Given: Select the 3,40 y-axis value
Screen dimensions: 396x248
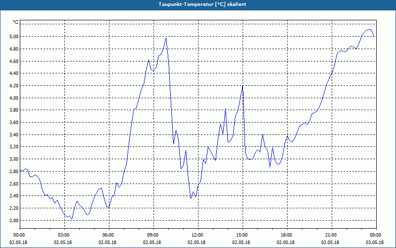Looking at the screenshot, I should tap(14, 134).
